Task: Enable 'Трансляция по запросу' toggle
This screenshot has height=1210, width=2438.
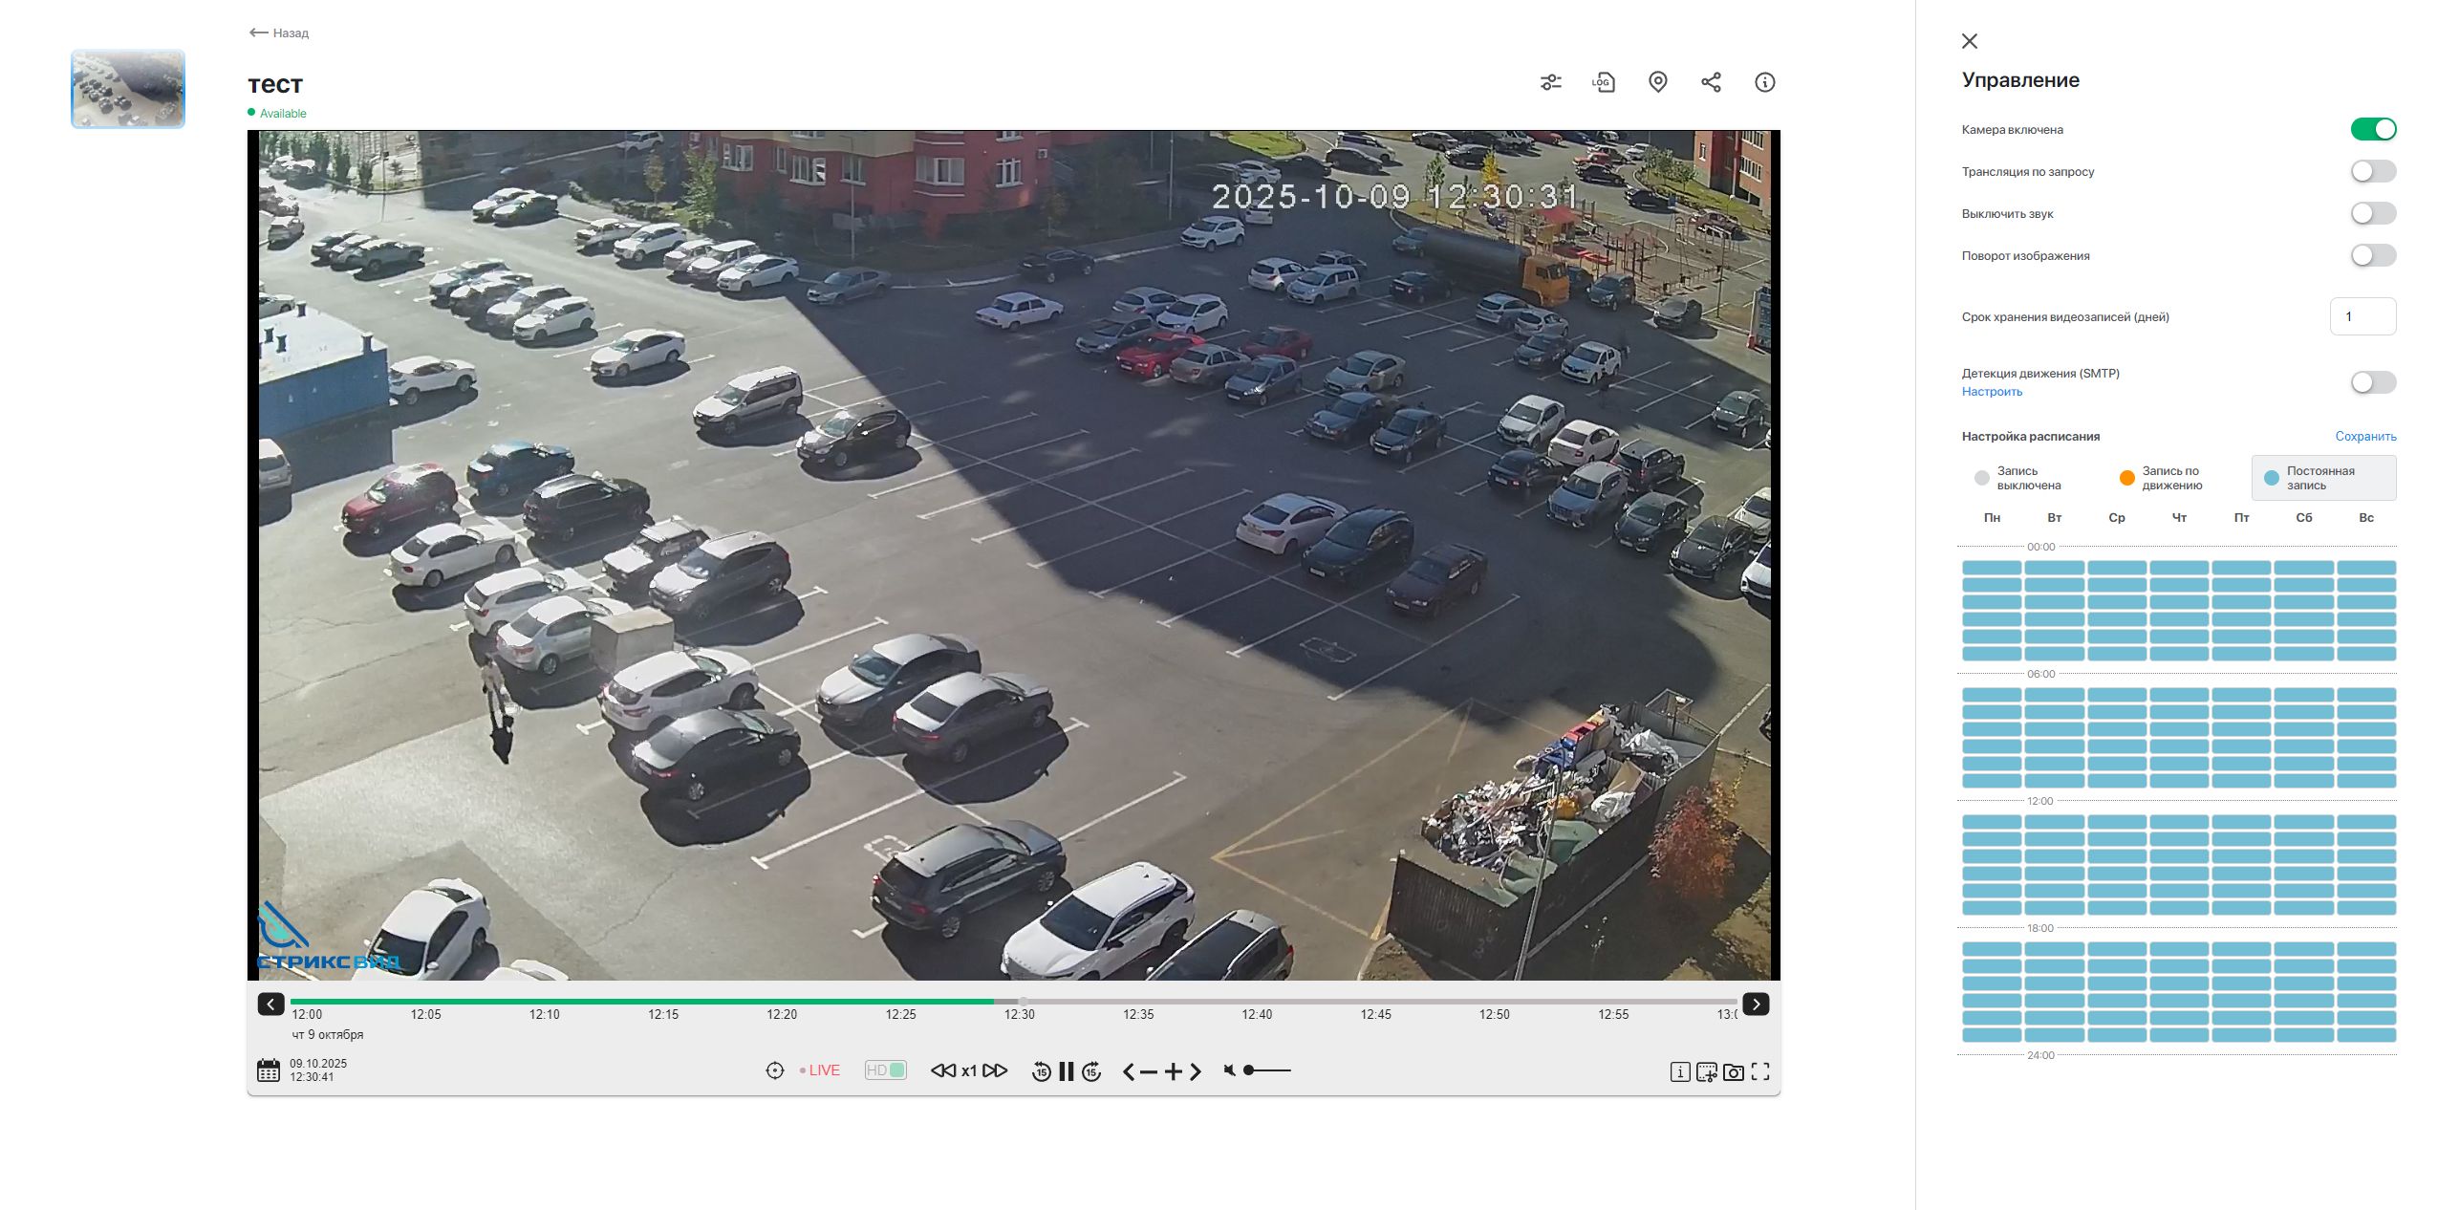Action: (x=2372, y=171)
